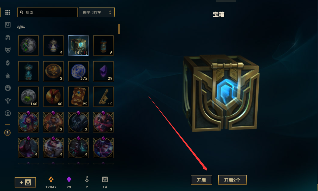Viewport: 318px width, 191px height.
Task: Open the emotes smiley face filter
Action: pyautogui.click(x=8, y=88)
